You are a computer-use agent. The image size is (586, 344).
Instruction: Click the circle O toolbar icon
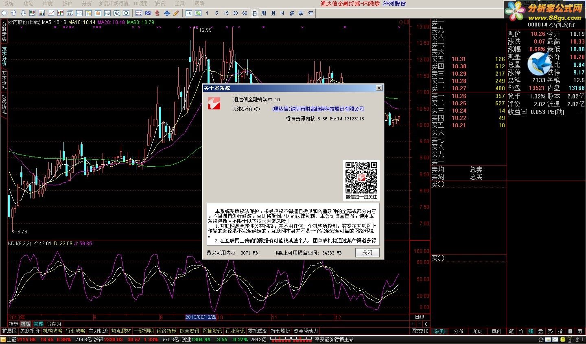click(126, 13)
